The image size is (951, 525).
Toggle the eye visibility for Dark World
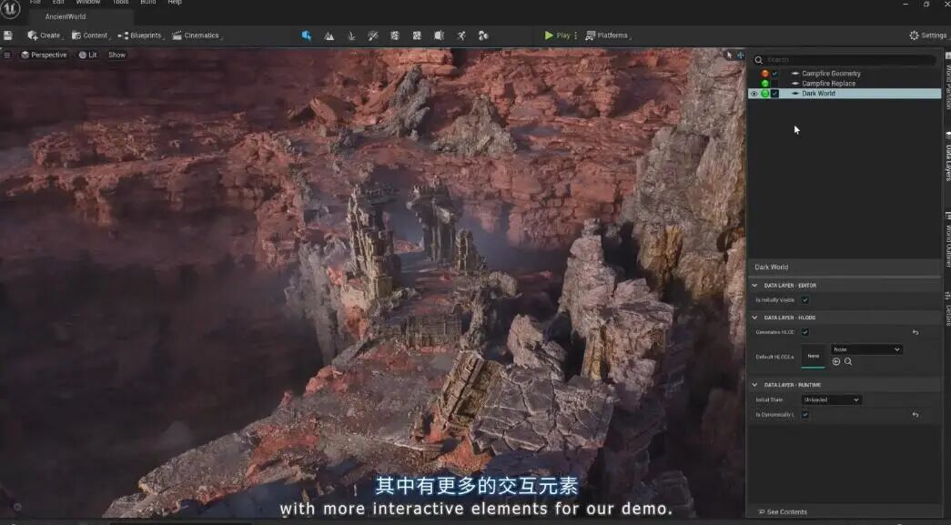click(754, 94)
